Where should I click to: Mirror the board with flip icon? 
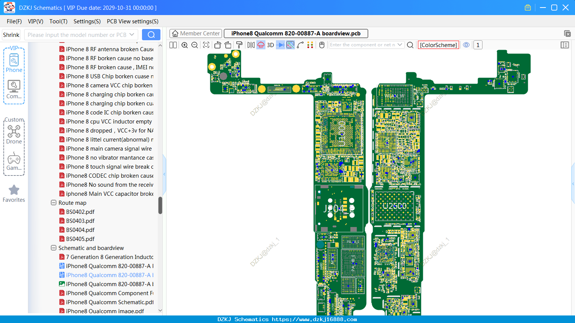pos(251,45)
